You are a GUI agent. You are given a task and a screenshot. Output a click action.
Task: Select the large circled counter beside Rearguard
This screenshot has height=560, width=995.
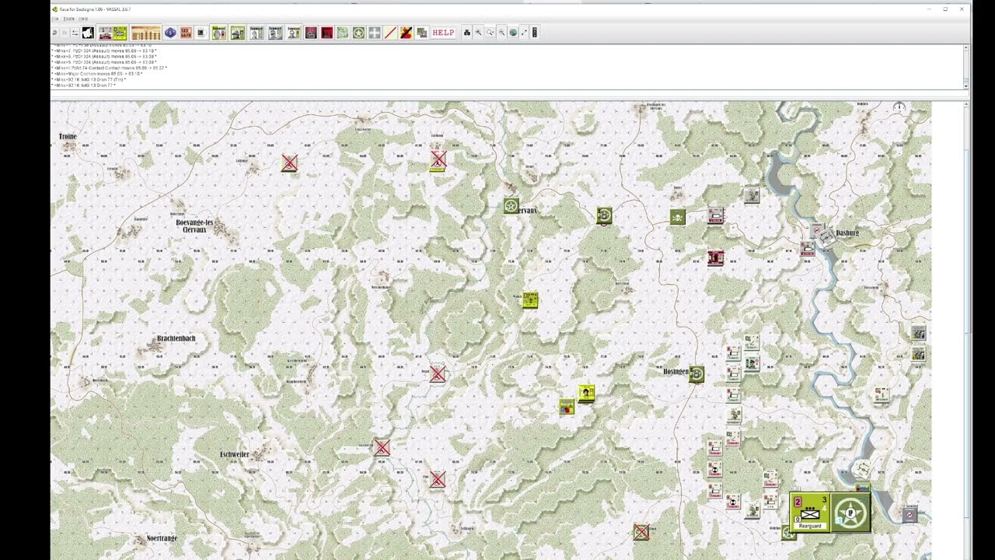[850, 513]
